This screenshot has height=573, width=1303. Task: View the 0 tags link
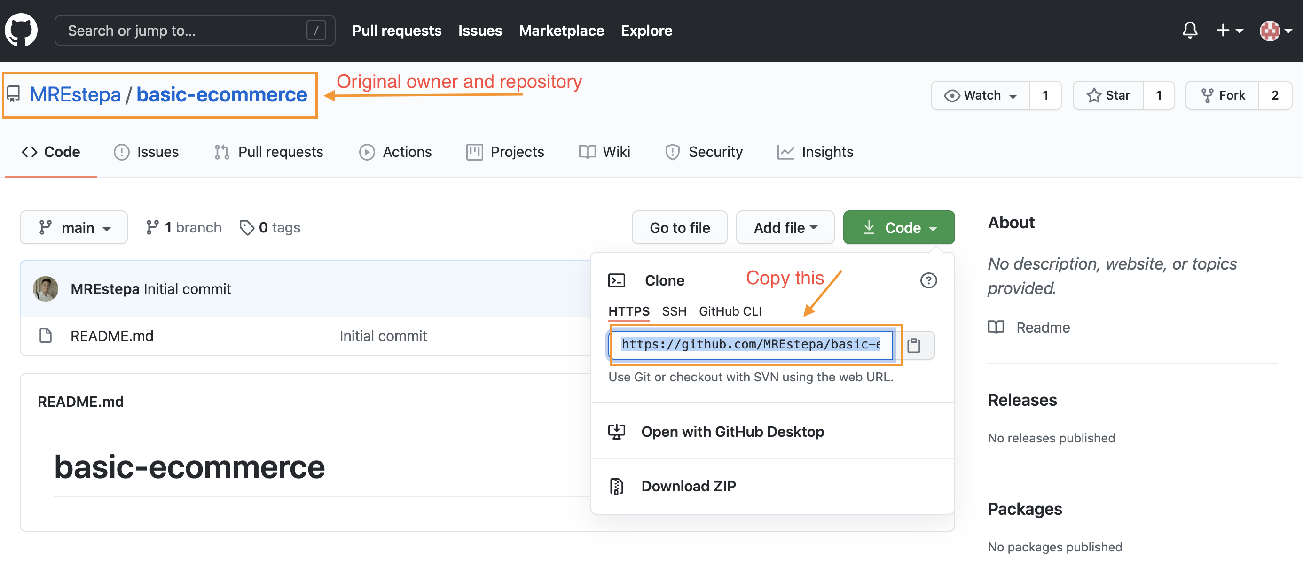270,227
